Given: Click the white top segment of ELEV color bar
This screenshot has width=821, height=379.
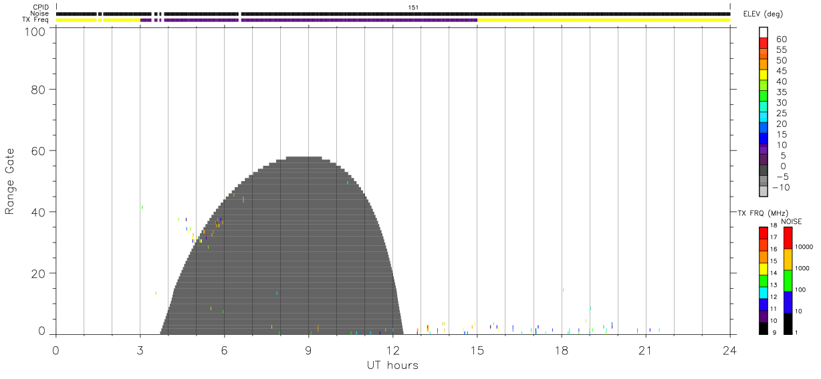Looking at the screenshot, I should click(764, 33).
